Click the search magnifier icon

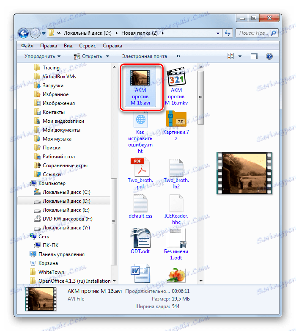pos(273,33)
